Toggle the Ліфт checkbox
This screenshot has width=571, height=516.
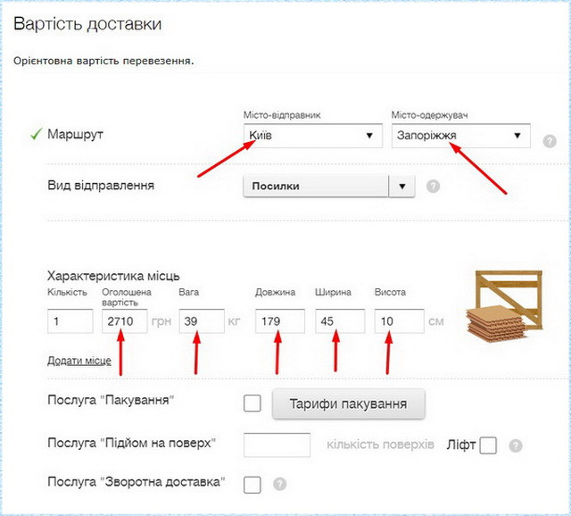pos(487,445)
